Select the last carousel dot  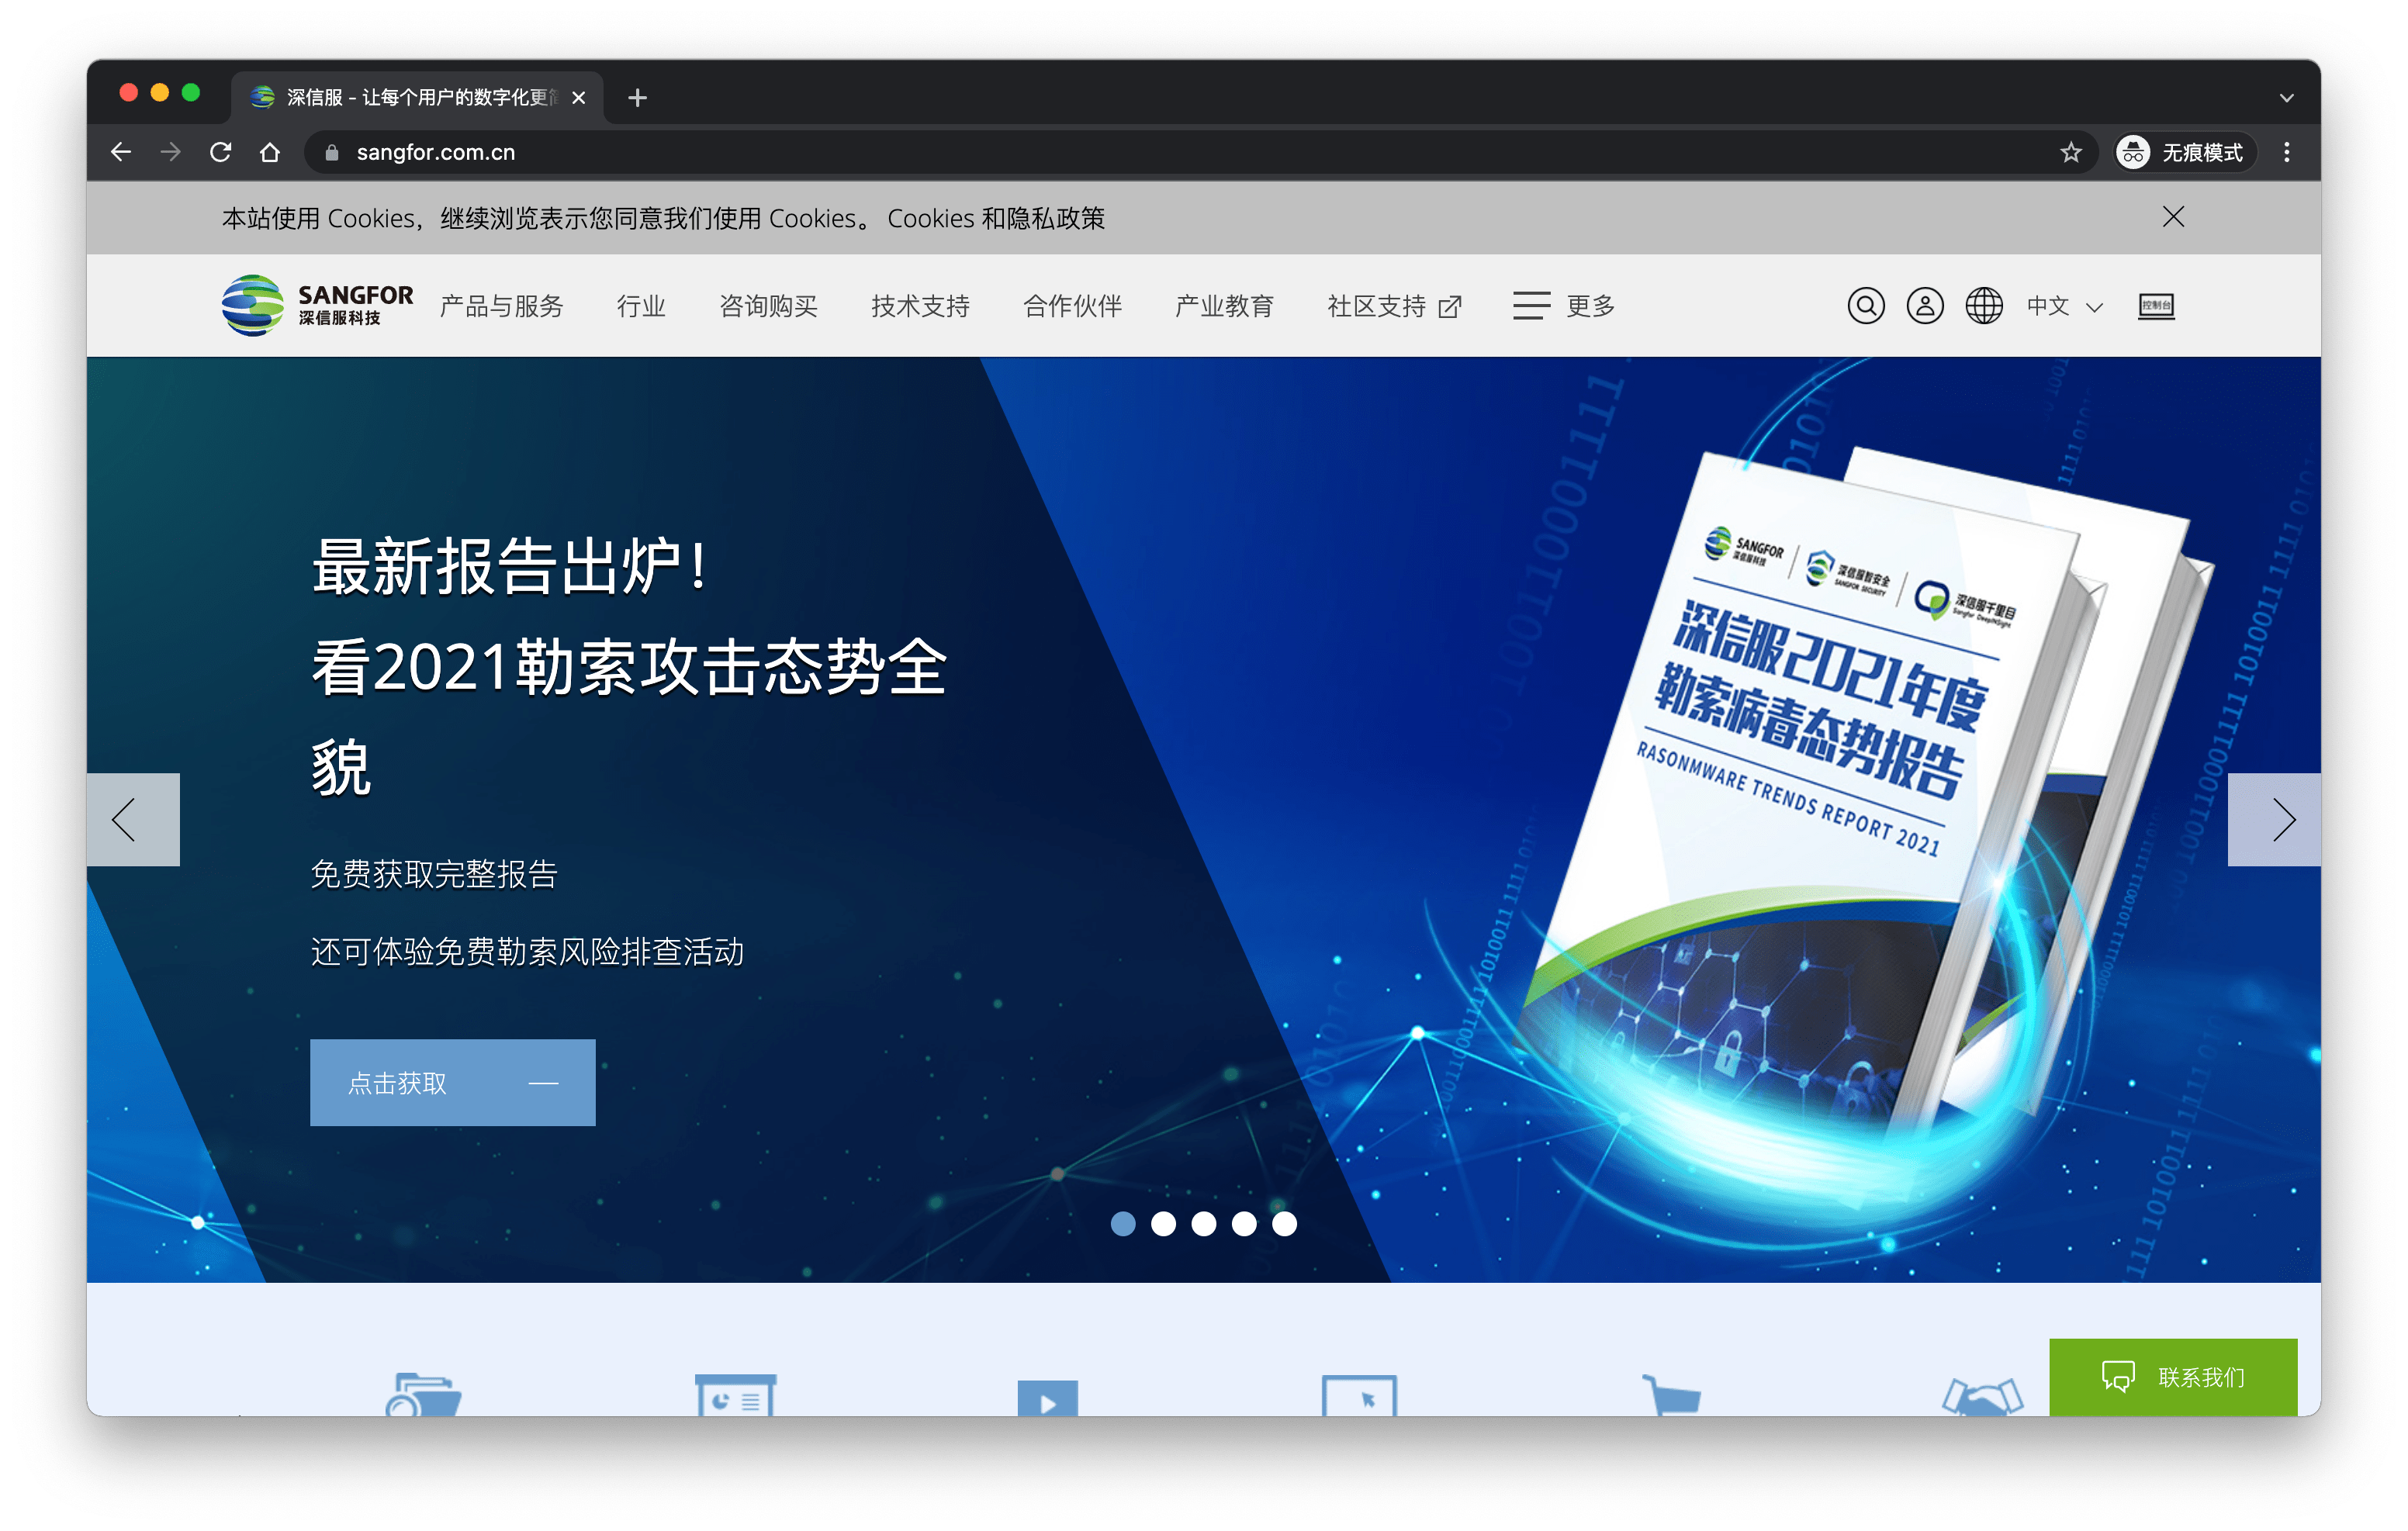point(1284,1223)
